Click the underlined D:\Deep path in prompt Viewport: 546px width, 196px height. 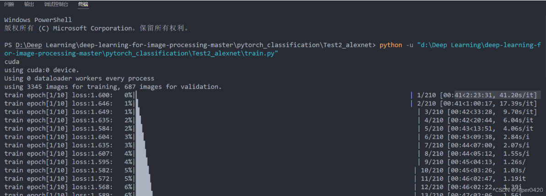tap(29, 45)
